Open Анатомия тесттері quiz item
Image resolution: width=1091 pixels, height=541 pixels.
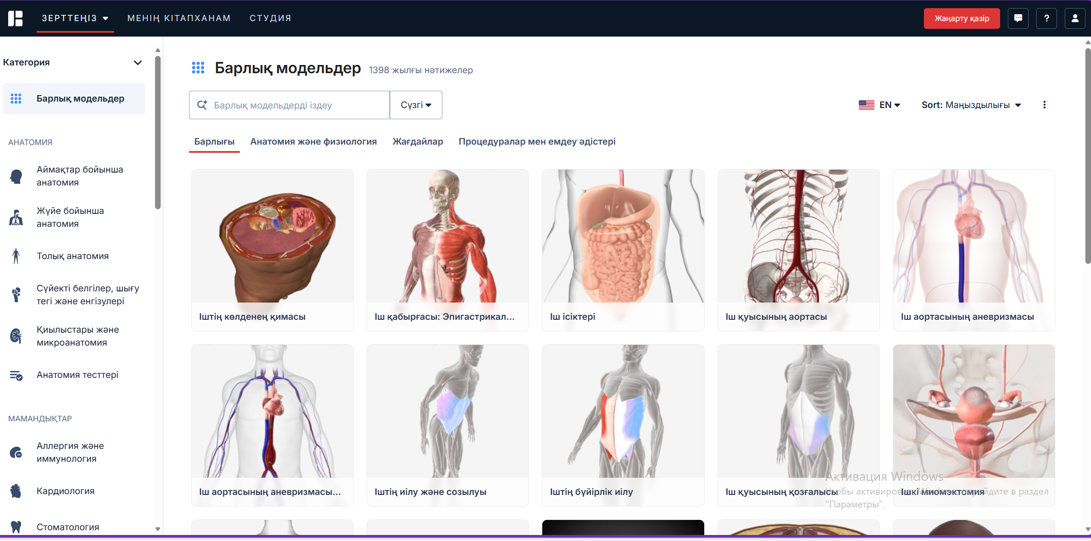(77, 375)
